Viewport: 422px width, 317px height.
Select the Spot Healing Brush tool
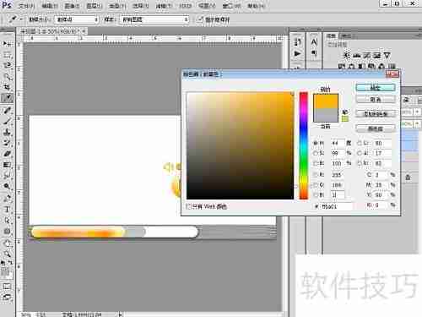(x=7, y=111)
